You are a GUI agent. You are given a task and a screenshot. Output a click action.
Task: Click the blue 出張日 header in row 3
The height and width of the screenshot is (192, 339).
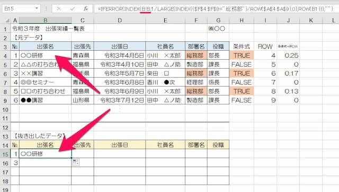120,47
